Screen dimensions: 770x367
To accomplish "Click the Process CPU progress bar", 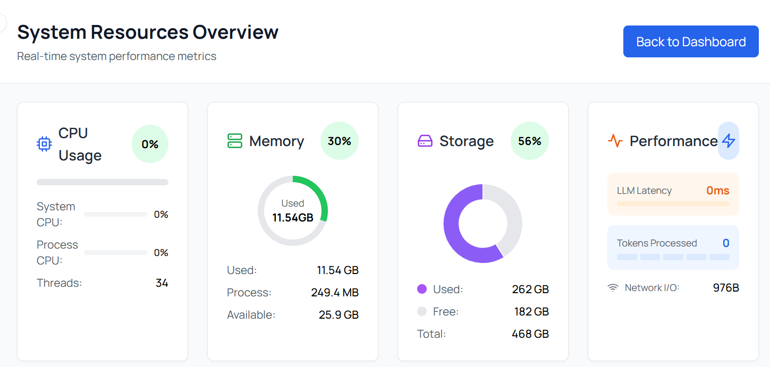I will tap(116, 253).
